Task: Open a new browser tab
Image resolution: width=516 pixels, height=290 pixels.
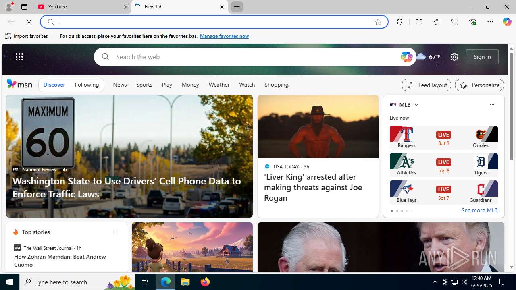Action: point(237,7)
